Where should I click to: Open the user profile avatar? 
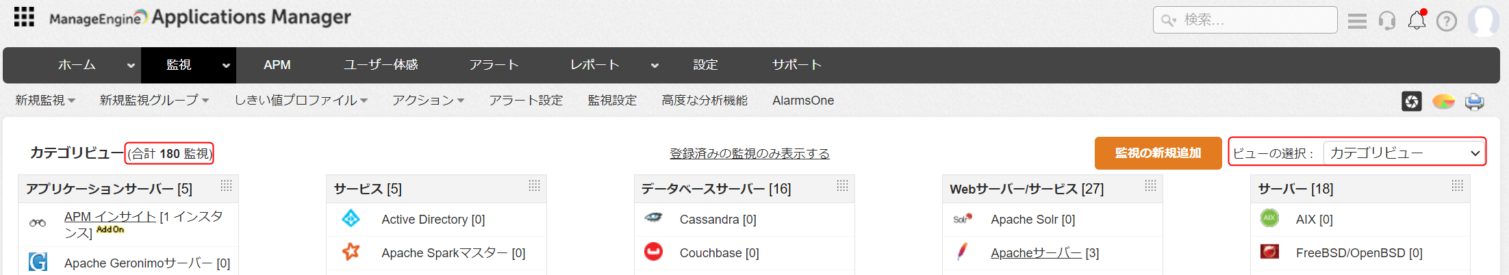tap(1484, 21)
